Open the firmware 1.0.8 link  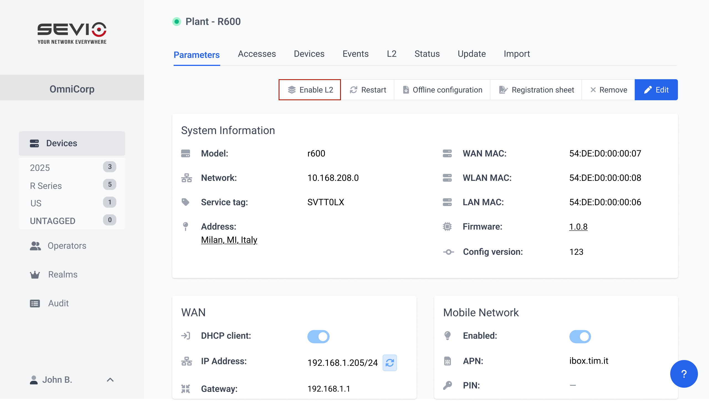[578, 227]
